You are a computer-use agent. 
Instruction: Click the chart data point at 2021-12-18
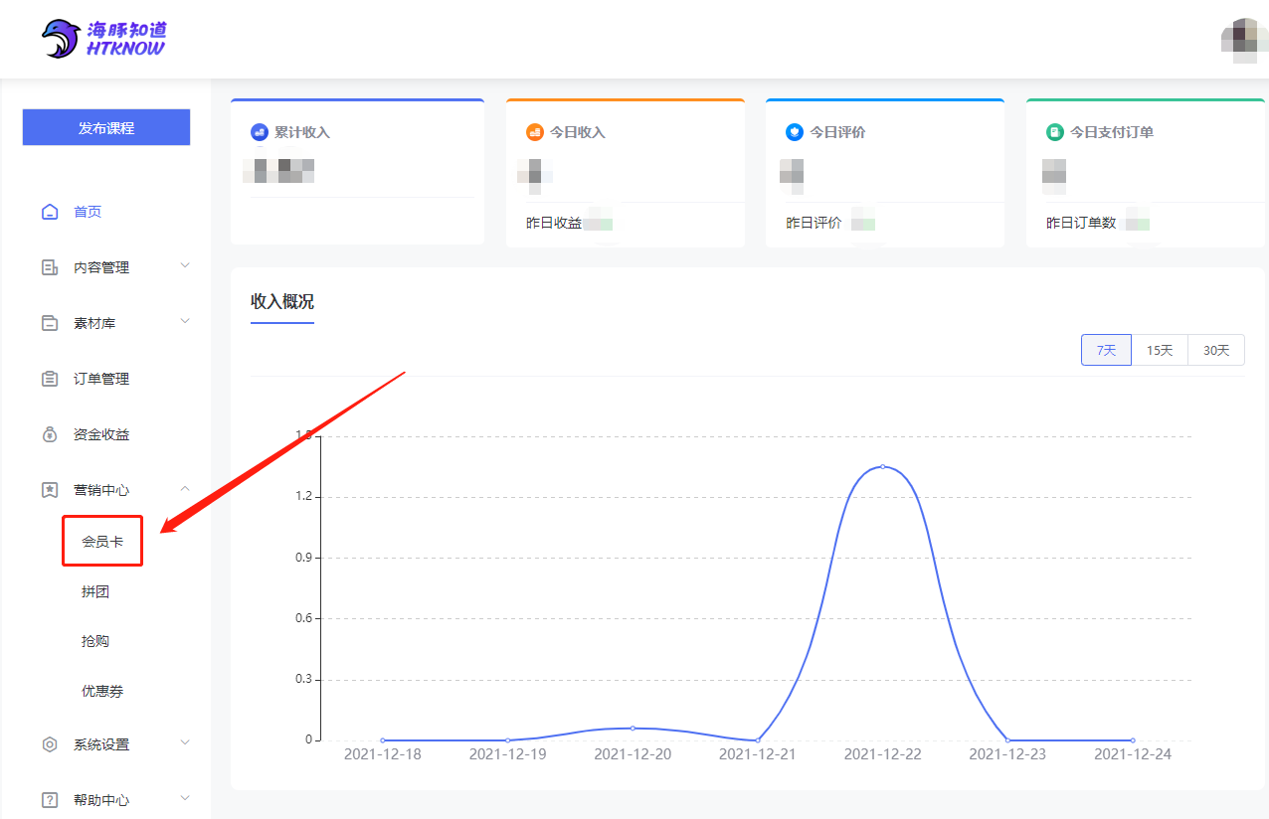pyautogui.click(x=383, y=740)
